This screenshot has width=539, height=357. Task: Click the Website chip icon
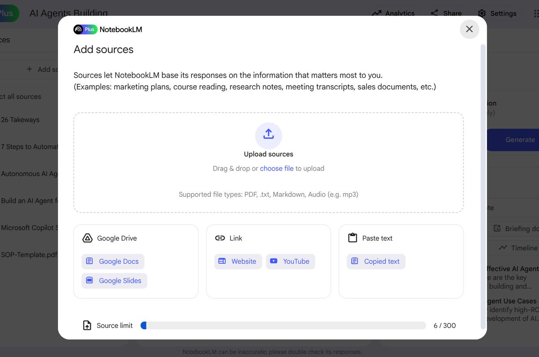(222, 261)
